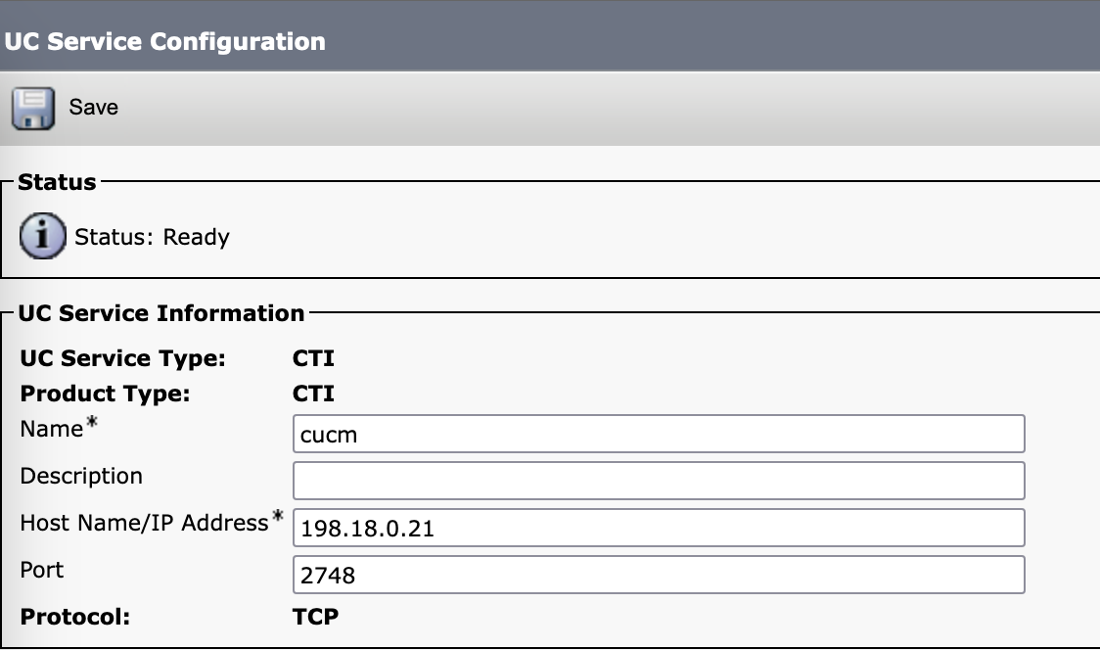Viewport: 1100px width, 650px height.
Task: Click the Host Name/IP Address label
Action: click(144, 523)
